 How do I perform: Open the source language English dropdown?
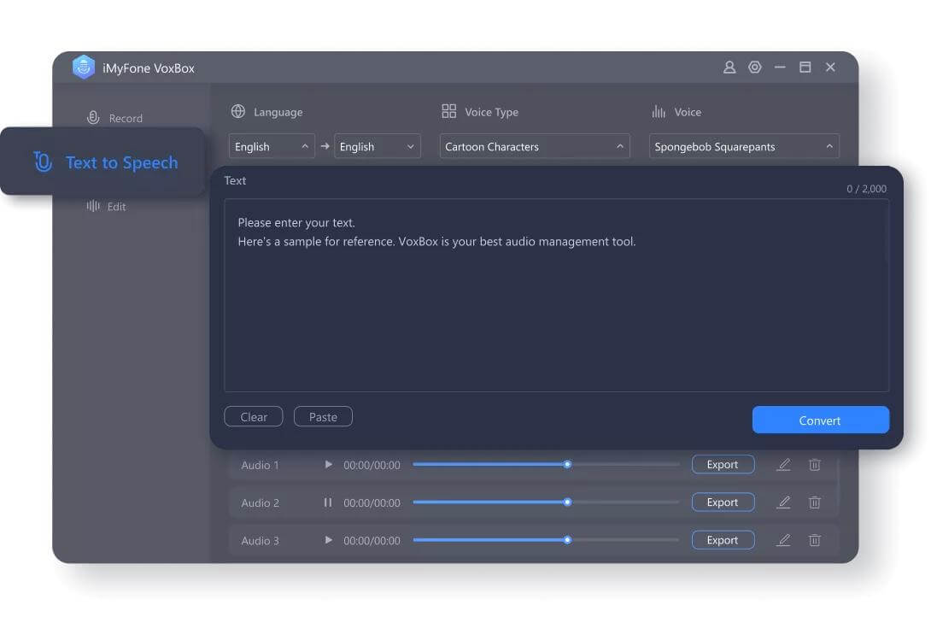pos(272,146)
